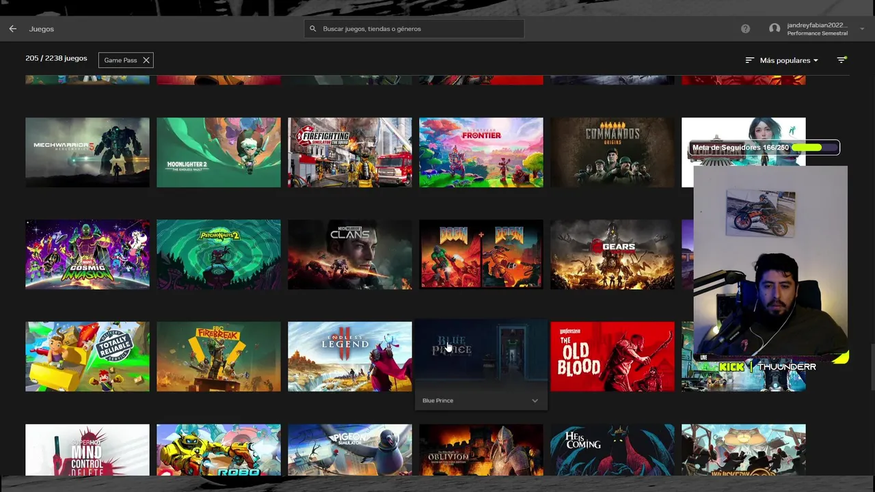This screenshot has width=875, height=492.
Task: Open DOOM + DOOM II tile
Action: pyautogui.click(x=481, y=254)
